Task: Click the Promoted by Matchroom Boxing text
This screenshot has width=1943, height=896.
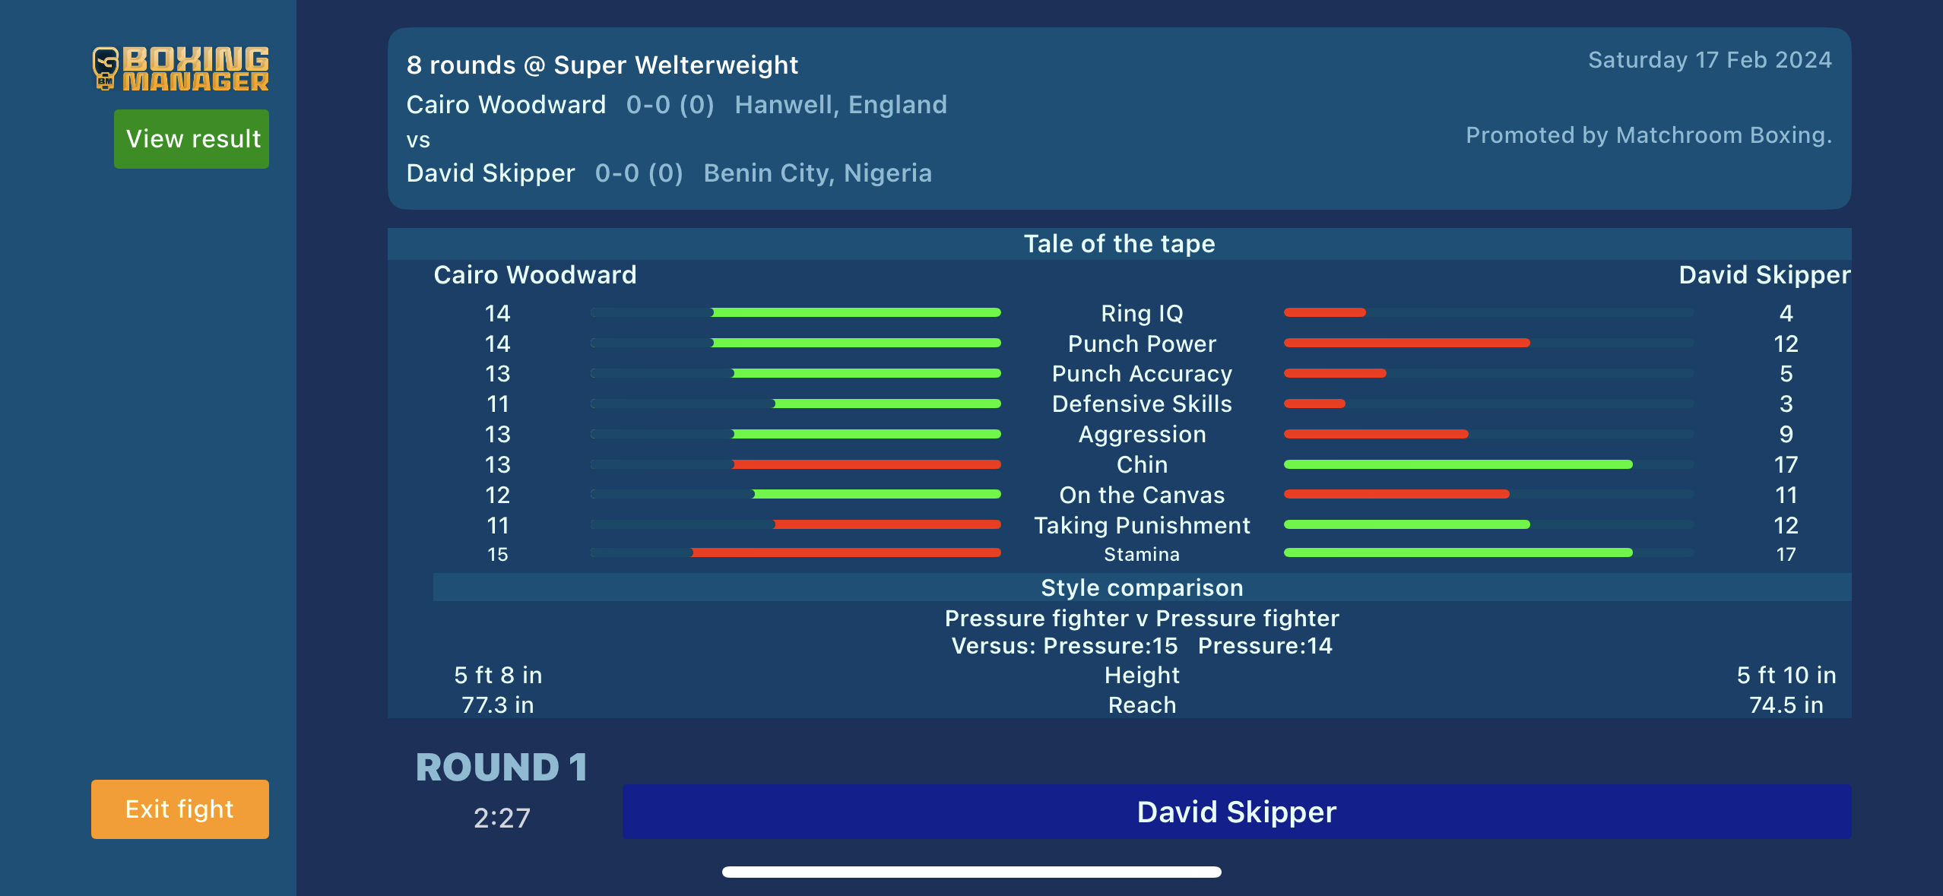Action: (1648, 135)
